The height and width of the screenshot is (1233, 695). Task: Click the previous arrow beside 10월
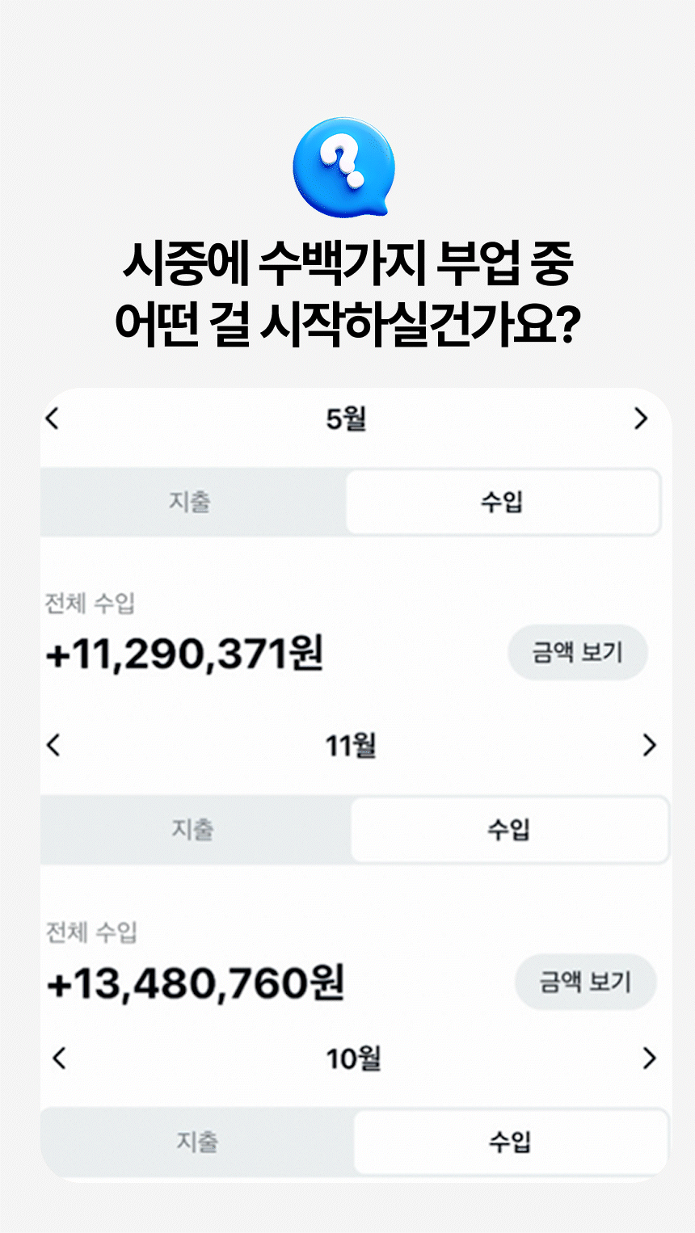pos(59,1058)
